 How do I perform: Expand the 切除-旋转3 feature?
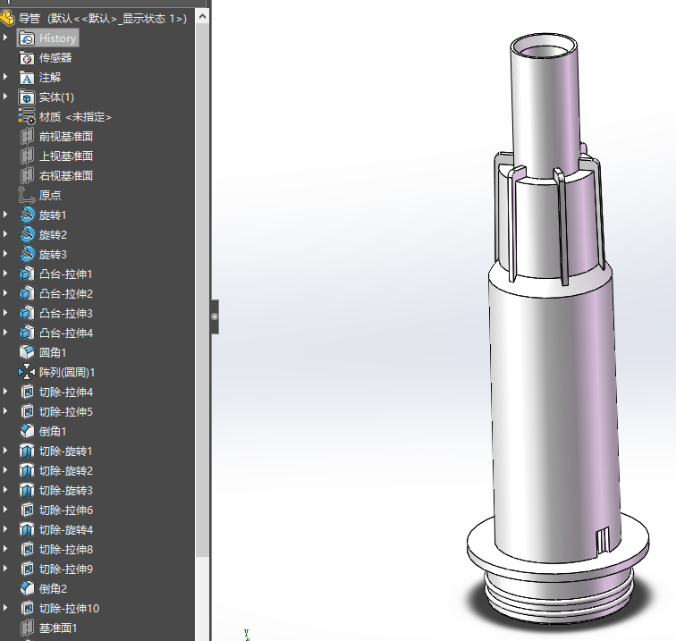click(5, 490)
